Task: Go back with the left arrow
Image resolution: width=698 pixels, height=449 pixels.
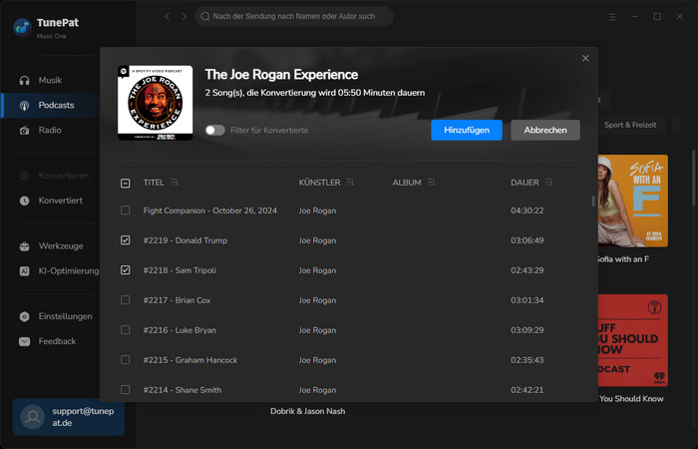Action: (167, 17)
